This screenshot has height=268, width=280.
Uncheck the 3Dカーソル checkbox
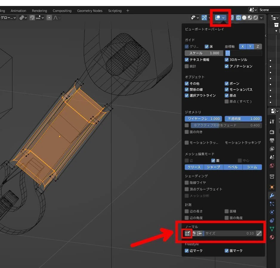(x=227, y=60)
